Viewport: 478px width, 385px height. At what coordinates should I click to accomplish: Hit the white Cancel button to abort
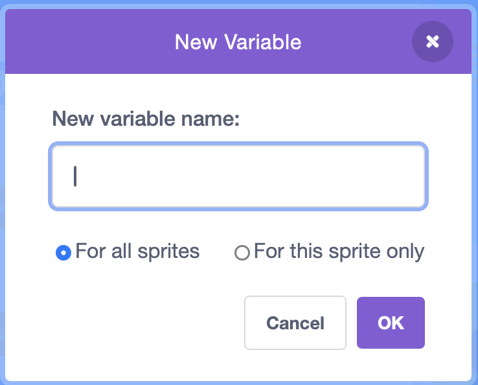point(295,323)
